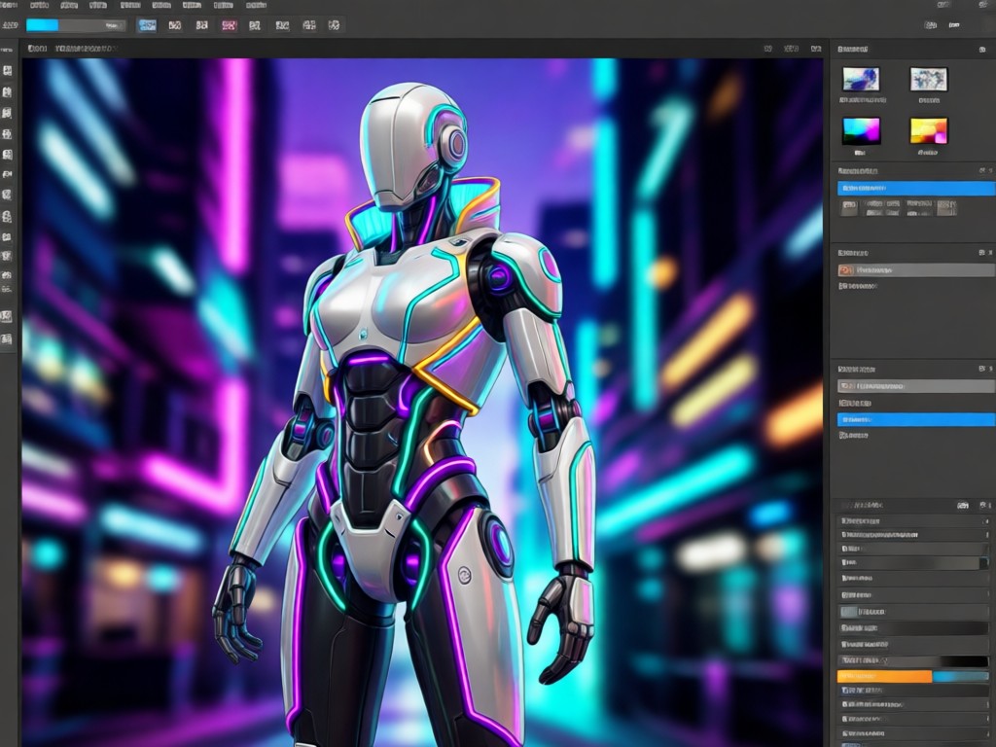This screenshot has height=747, width=996.
Task: Select the blue highlighted row below the swatches
Action: (x=916, y=188)
